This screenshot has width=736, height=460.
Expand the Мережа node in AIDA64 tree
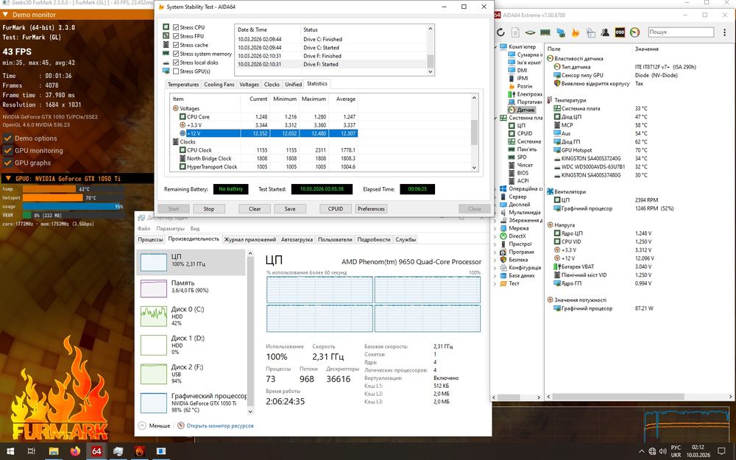coord(495,228)
